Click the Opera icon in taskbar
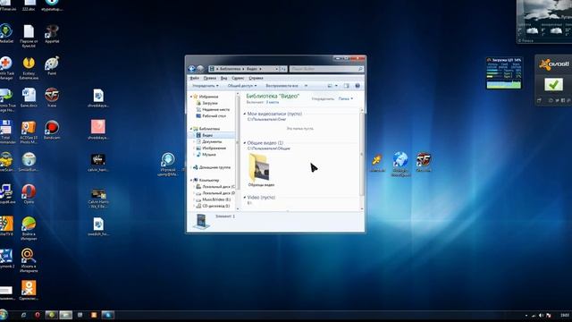572x322 pixels. pyautogui.click(x=38, y=315)
